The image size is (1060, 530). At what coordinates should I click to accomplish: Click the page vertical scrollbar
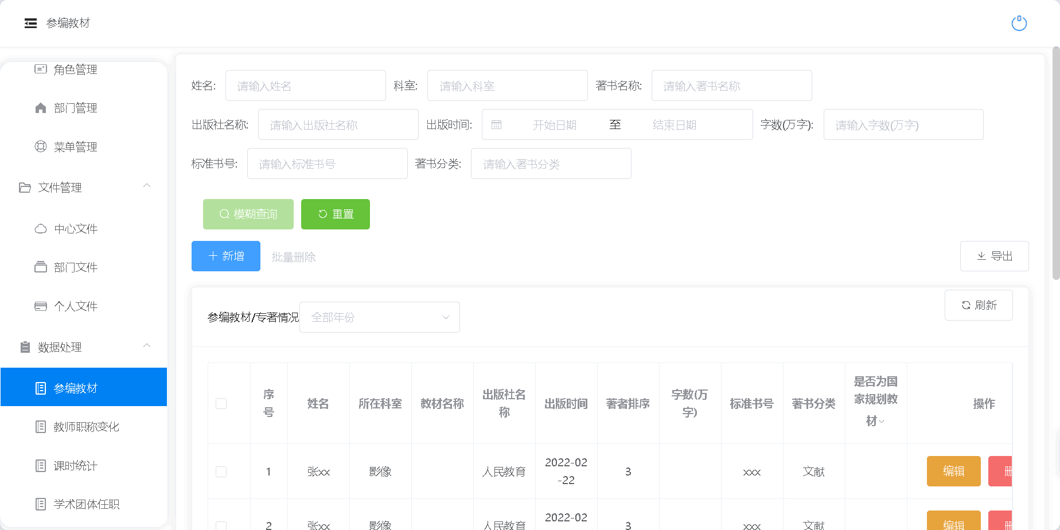coord(1056,163)
